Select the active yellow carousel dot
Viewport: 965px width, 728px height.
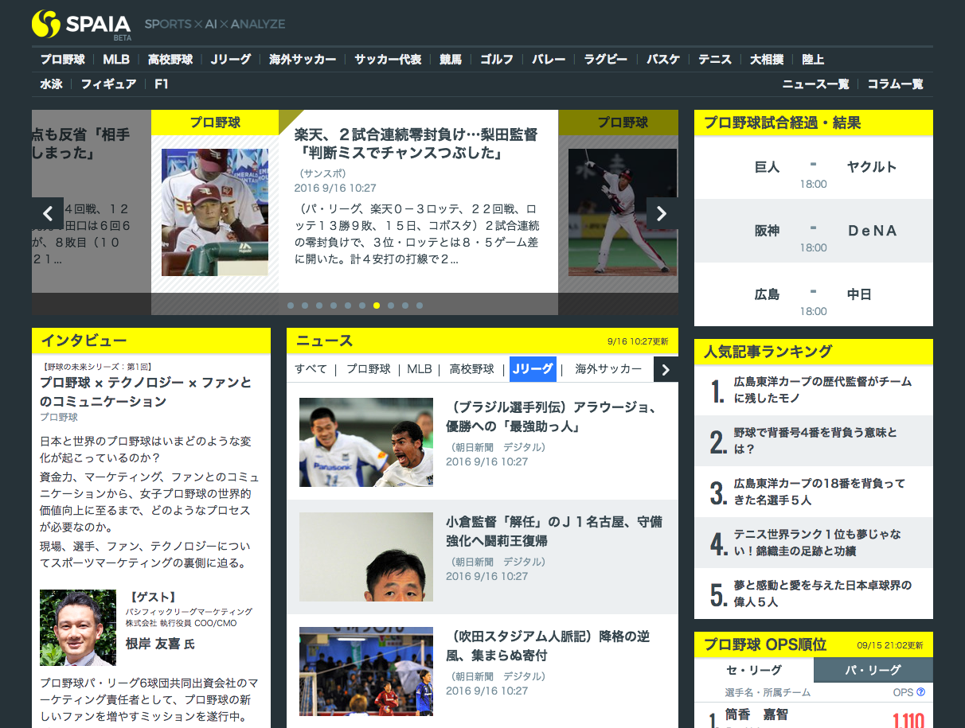[377, 305]
